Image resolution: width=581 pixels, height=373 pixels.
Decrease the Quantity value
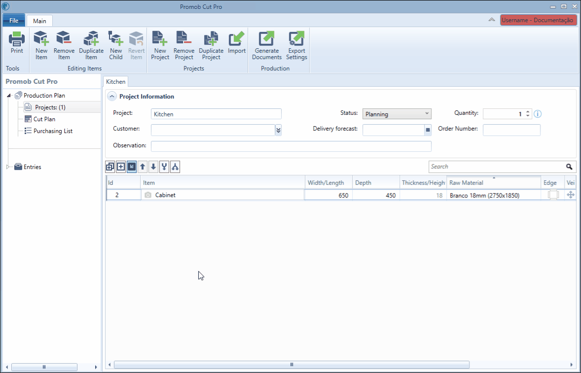click(x=528, y=116)
